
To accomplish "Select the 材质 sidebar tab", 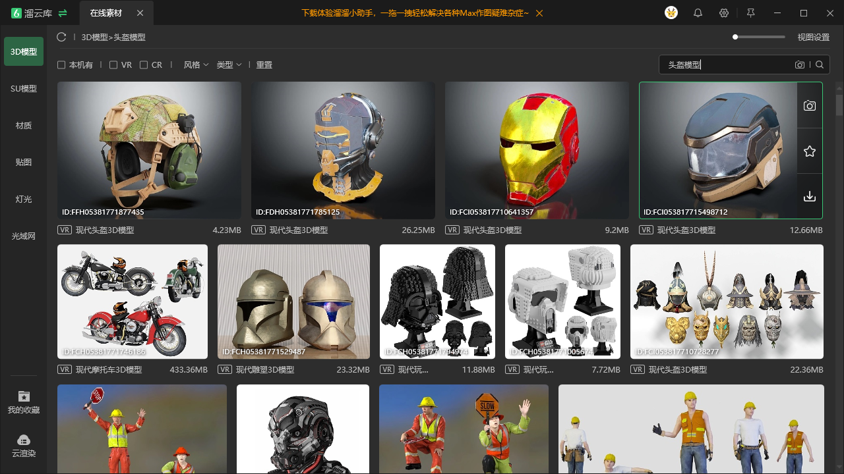I will pyautogui.click(x=24, y=125).
